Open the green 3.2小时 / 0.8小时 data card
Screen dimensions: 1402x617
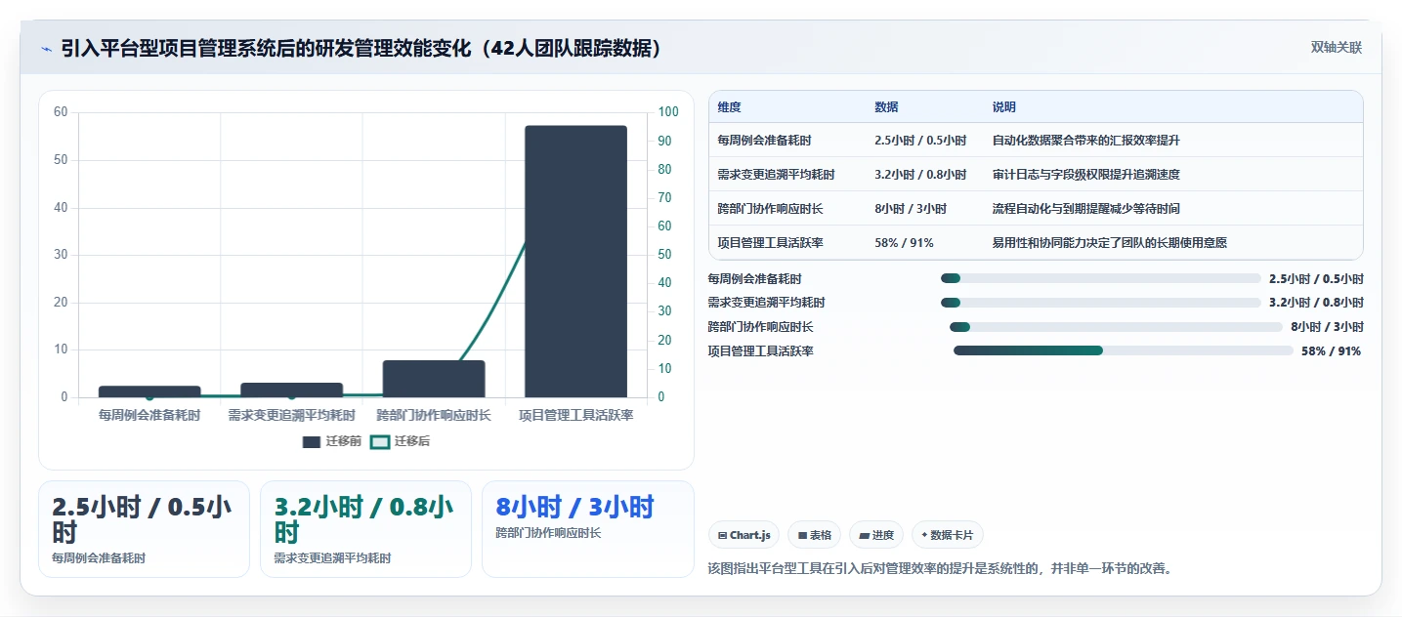click(x=365, y=529)
